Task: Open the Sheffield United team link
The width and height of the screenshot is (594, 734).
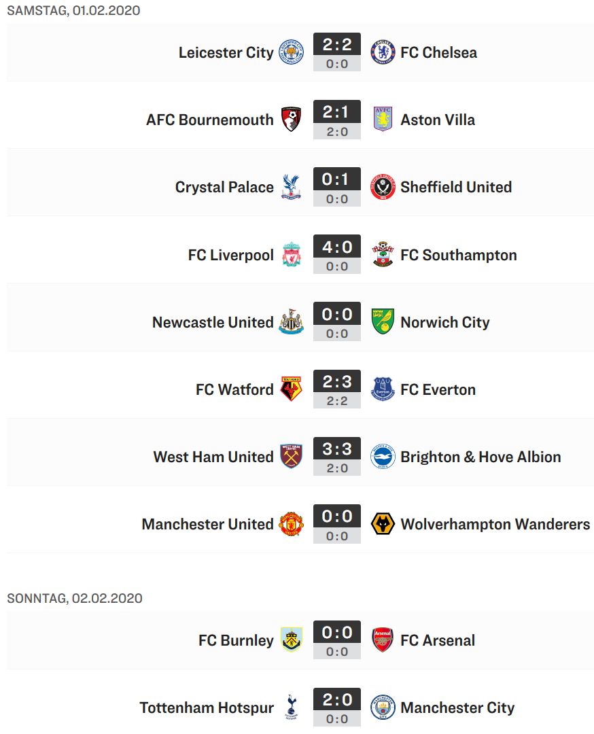Action: [x=456, y=188]
